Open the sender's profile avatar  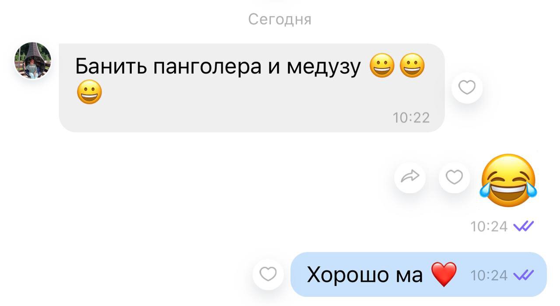[x=33, y=61]
